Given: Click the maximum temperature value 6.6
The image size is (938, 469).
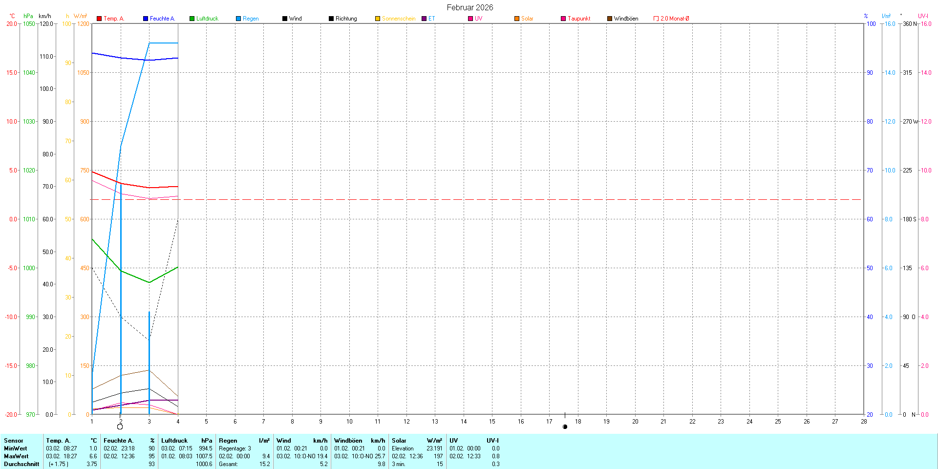Looking at the screenshot, I should coord(93,456).
